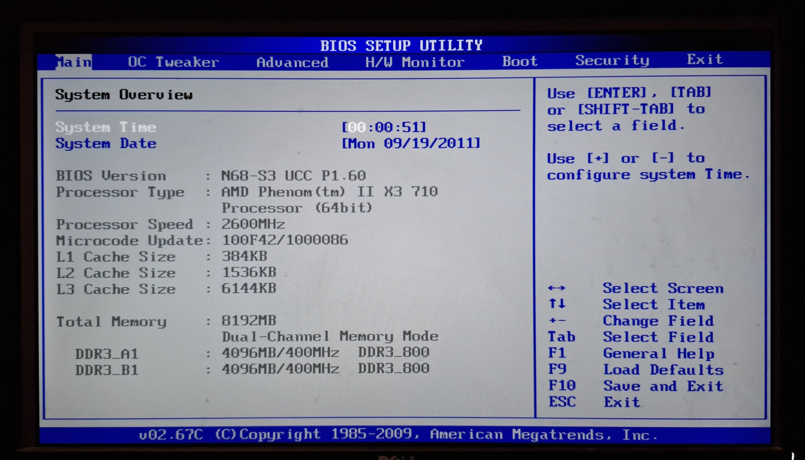
Task: Click the AMD Phenom II X3 710 text
Action: 330,192
